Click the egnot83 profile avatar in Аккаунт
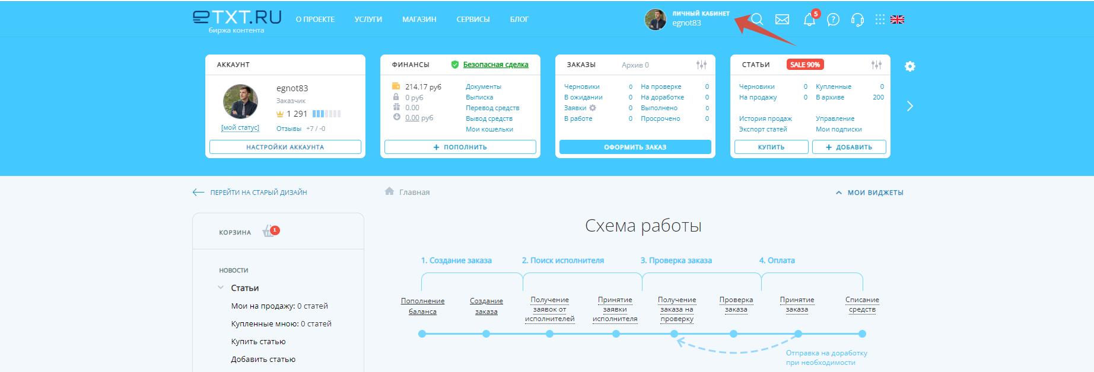The height and width of the screenshot is (372, 1094). 240,101
